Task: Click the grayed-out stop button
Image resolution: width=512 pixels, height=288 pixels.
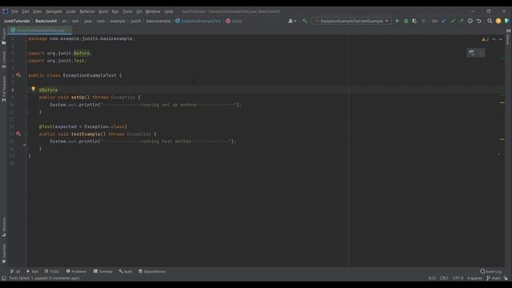Action: coord(423,21)
